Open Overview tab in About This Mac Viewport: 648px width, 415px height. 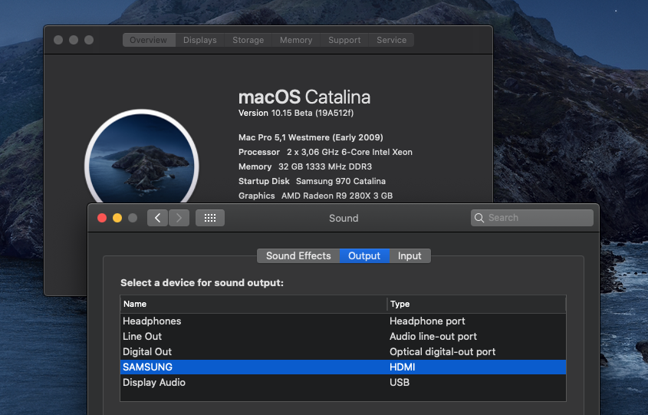149,40
